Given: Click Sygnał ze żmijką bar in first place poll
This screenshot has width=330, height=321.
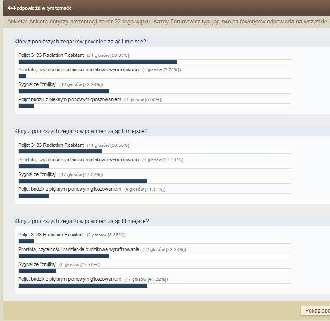Looking at the screenshot, I should (63, 91).
